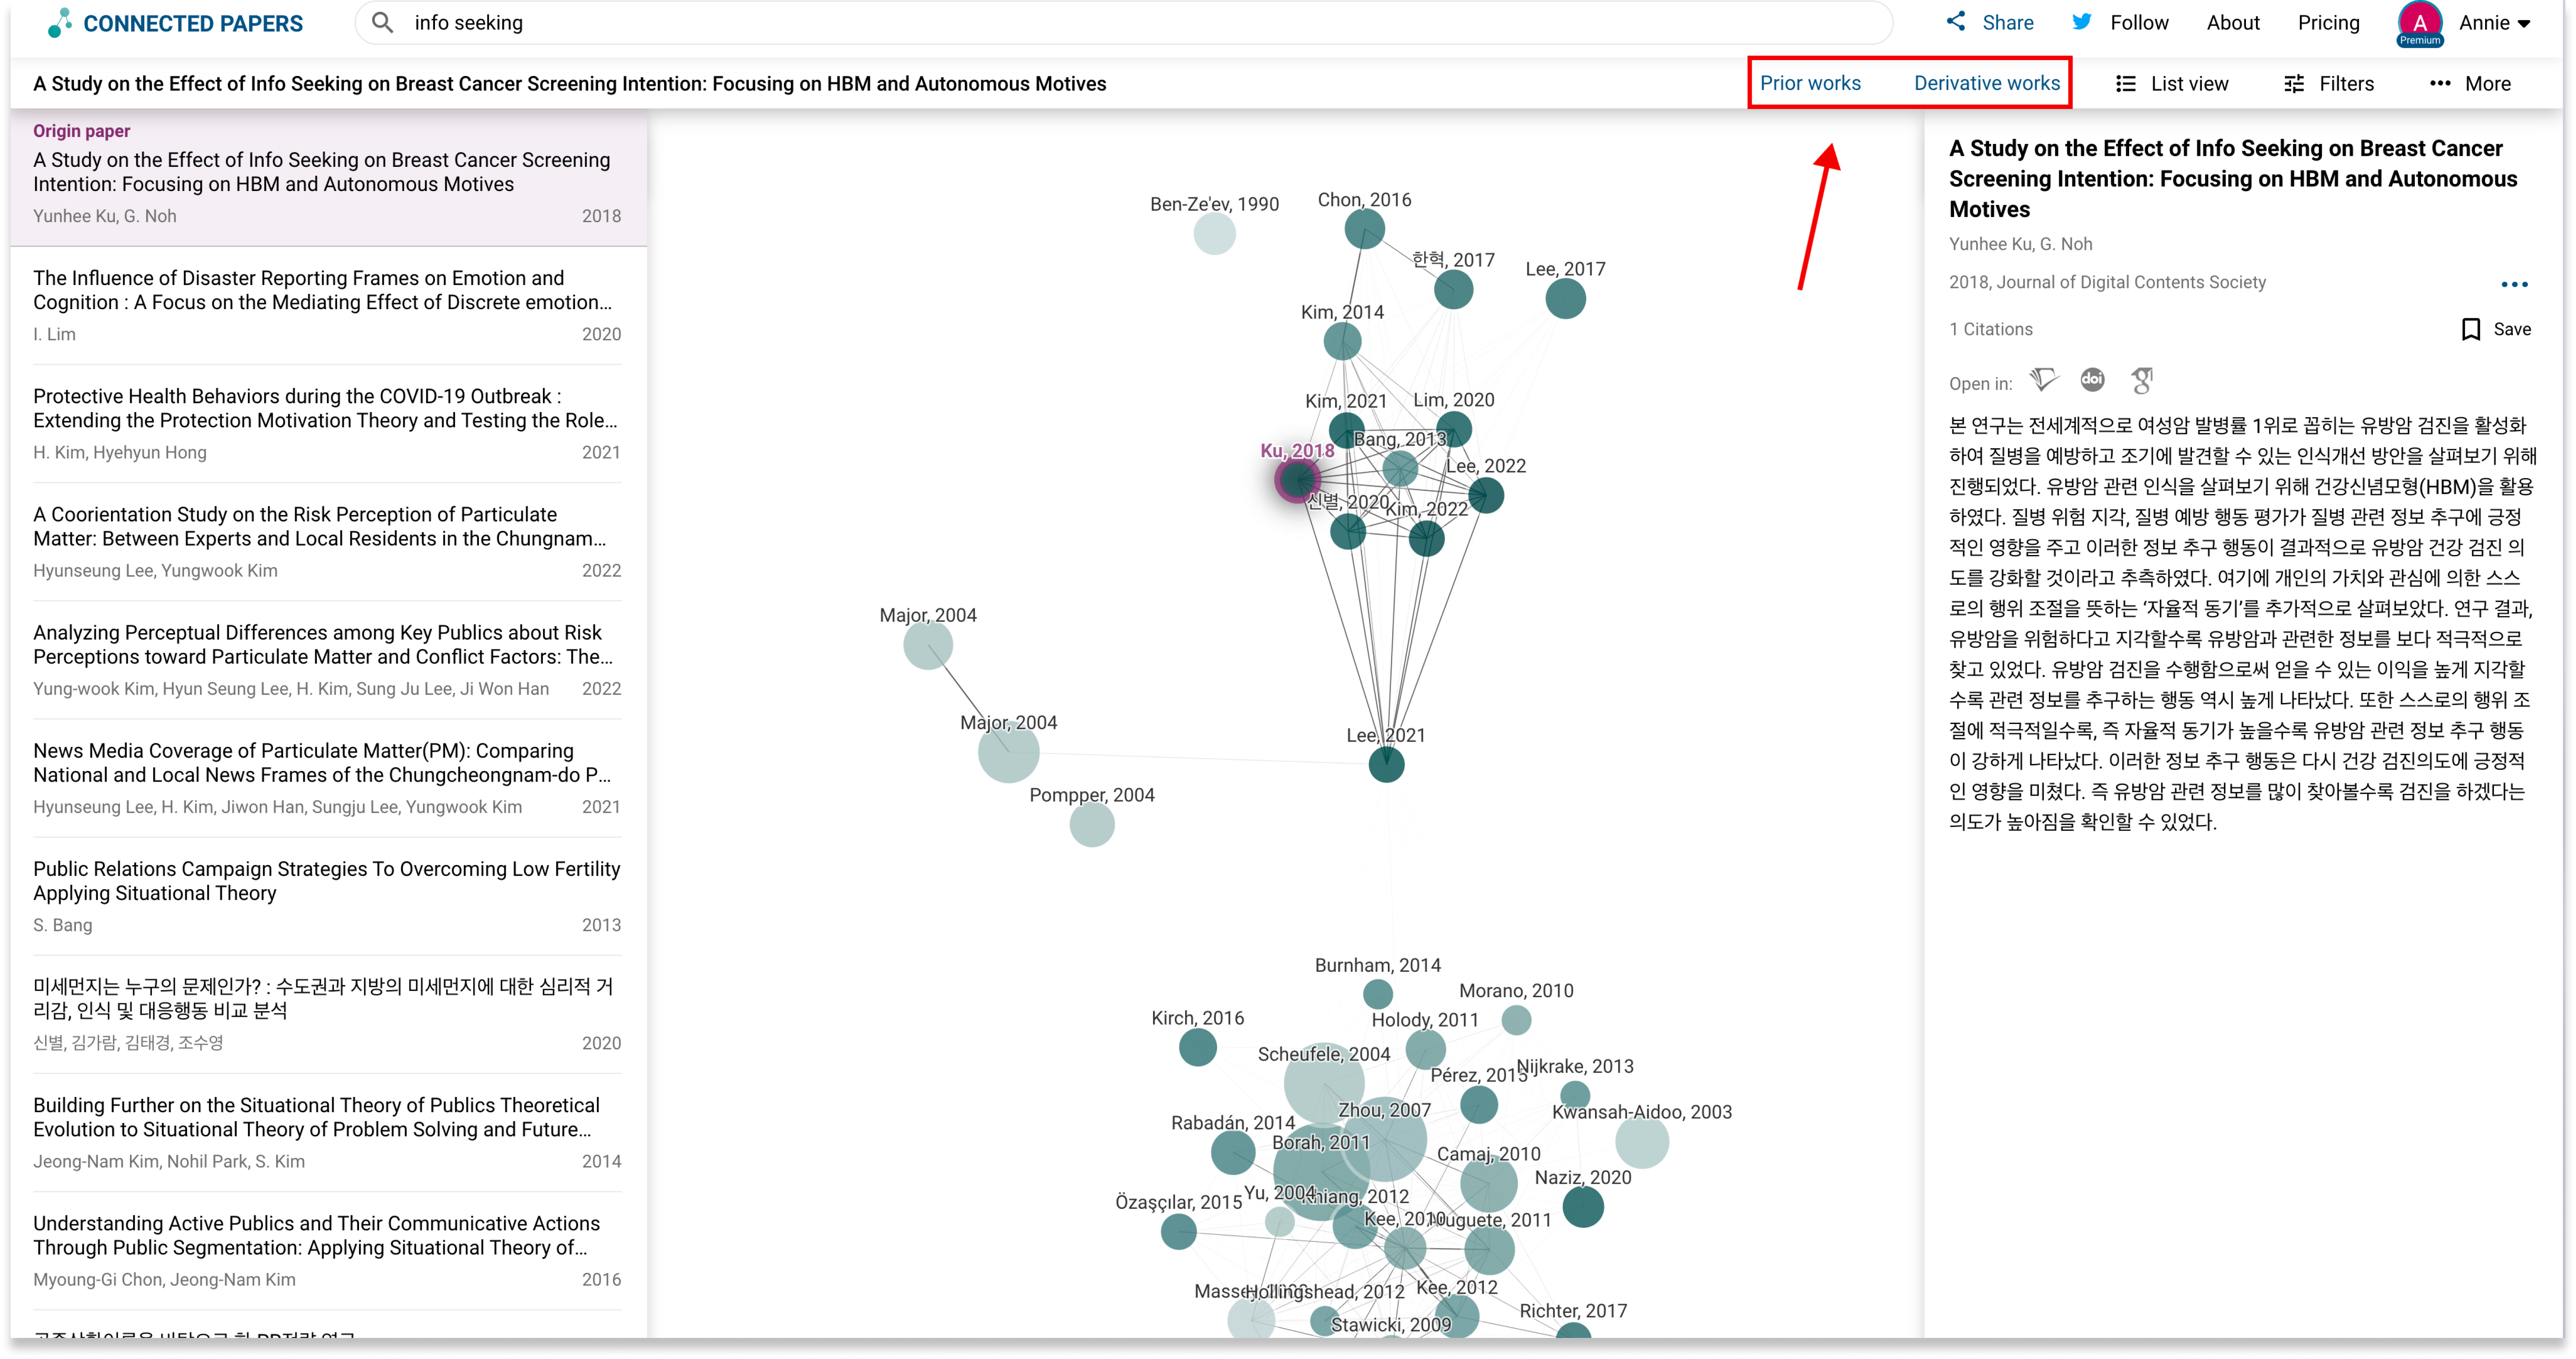2576x1359 pixels.
Task: Select 'Protective Health Behaviors during the COVID-19' paper
Action: click(327, 423)
